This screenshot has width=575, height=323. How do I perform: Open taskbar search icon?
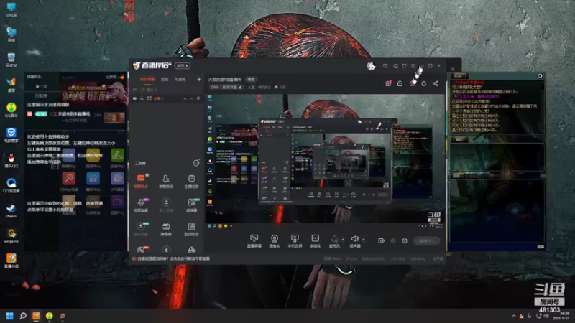23,316
